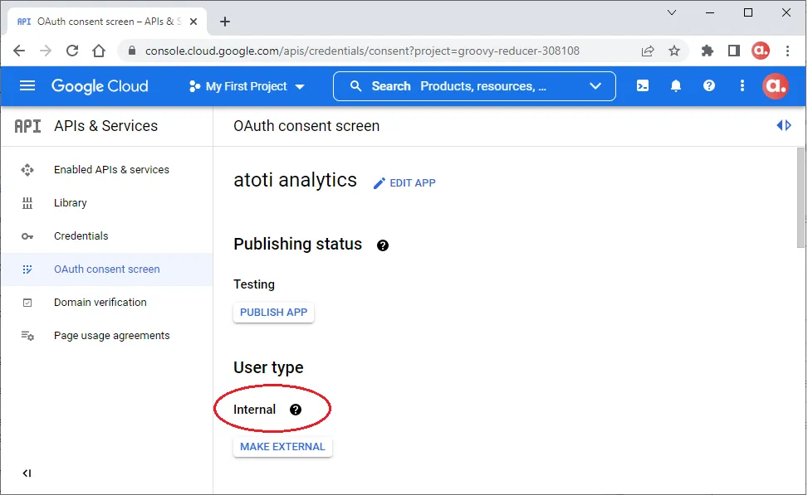The image size is (808, 495).
Task: Toggle the side info panel arrows icon
Action: point(784,125)
